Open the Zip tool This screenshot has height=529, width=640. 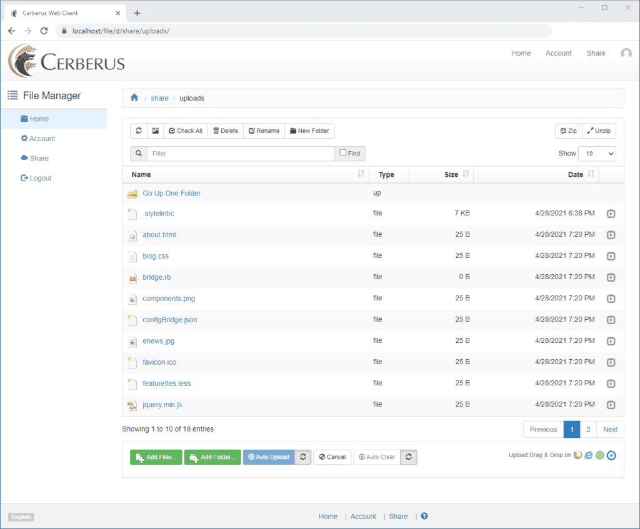click(x=567, y=131)
